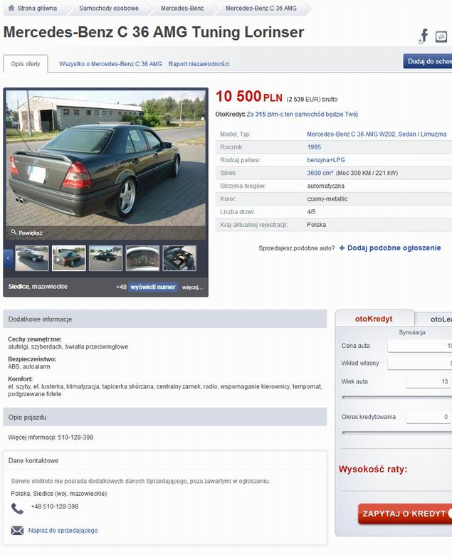Open Mercedes-Benz breadcrumb
This screenshot has height=557, width=452.
[182, 8]
